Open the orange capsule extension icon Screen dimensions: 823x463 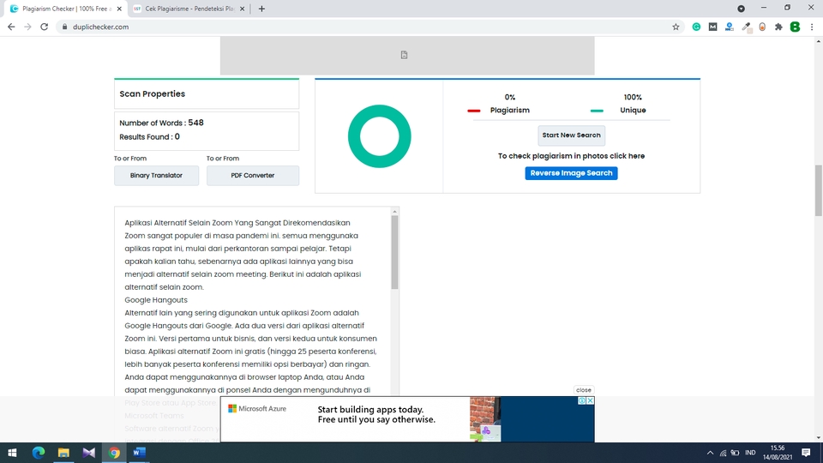coord(762,27)
